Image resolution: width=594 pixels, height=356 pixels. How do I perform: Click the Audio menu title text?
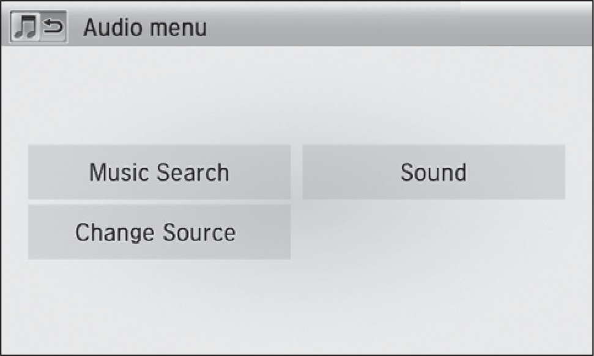145,28
